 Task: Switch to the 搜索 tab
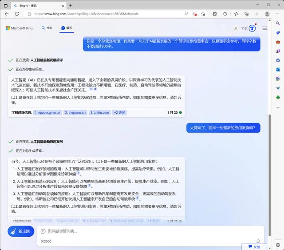pos(47,28)
